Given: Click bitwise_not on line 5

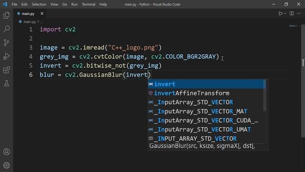Looking at the screenshot, I should point(106,66).
